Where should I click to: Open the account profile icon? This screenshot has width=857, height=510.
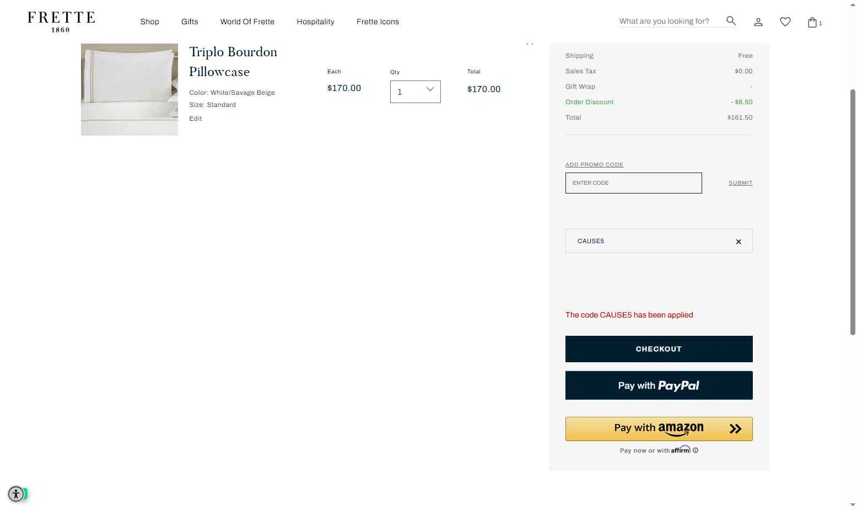pyautogui.click(x=758, y=22)
